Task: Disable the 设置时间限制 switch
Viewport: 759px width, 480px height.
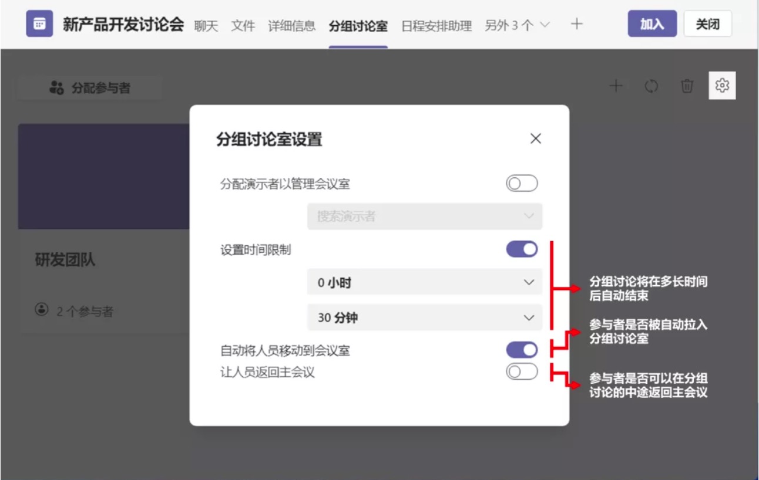Action: click(522, 249)
